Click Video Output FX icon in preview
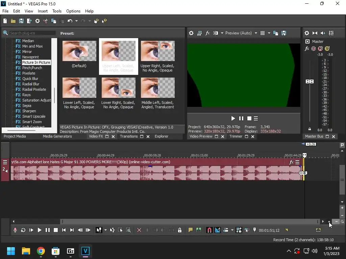 pyautogui.click(x=207, y=33)
